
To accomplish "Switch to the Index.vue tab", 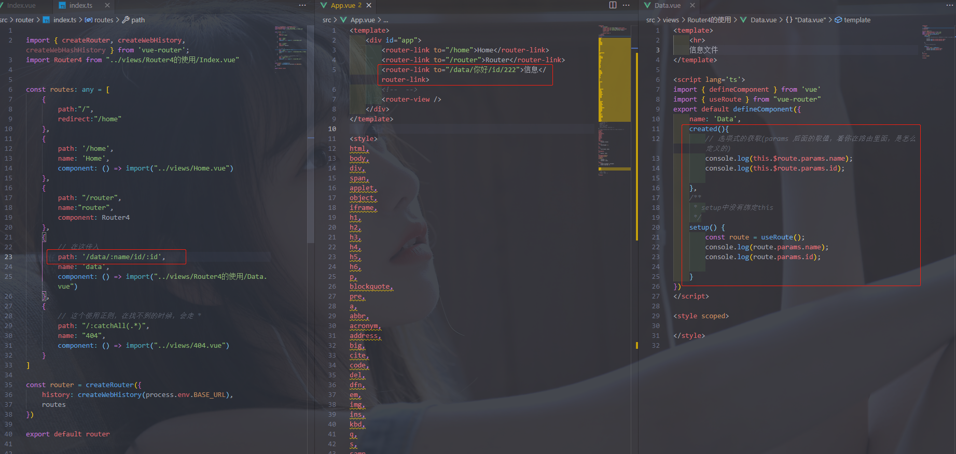I will click(x=22, y=5).
